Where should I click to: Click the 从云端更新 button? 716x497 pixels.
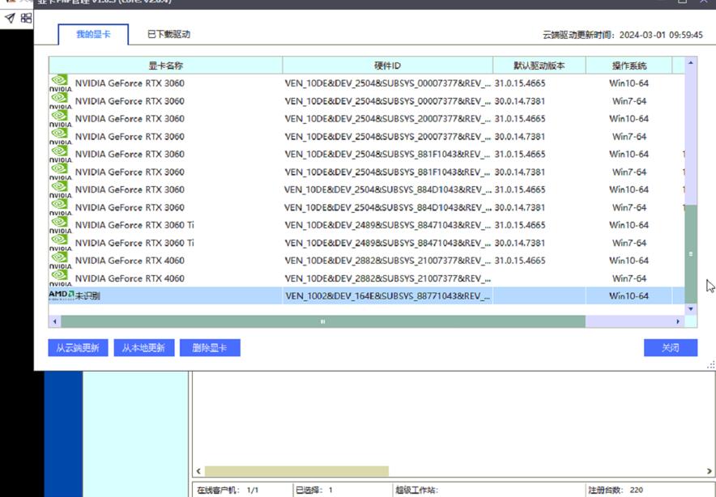pyautogui.click(x=78, y=348)
